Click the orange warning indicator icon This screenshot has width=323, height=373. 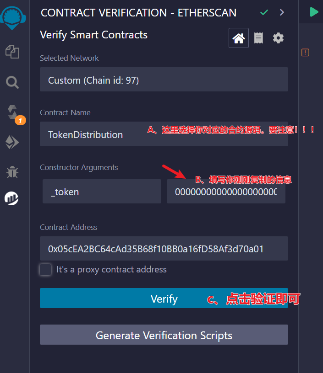point(305,53)
